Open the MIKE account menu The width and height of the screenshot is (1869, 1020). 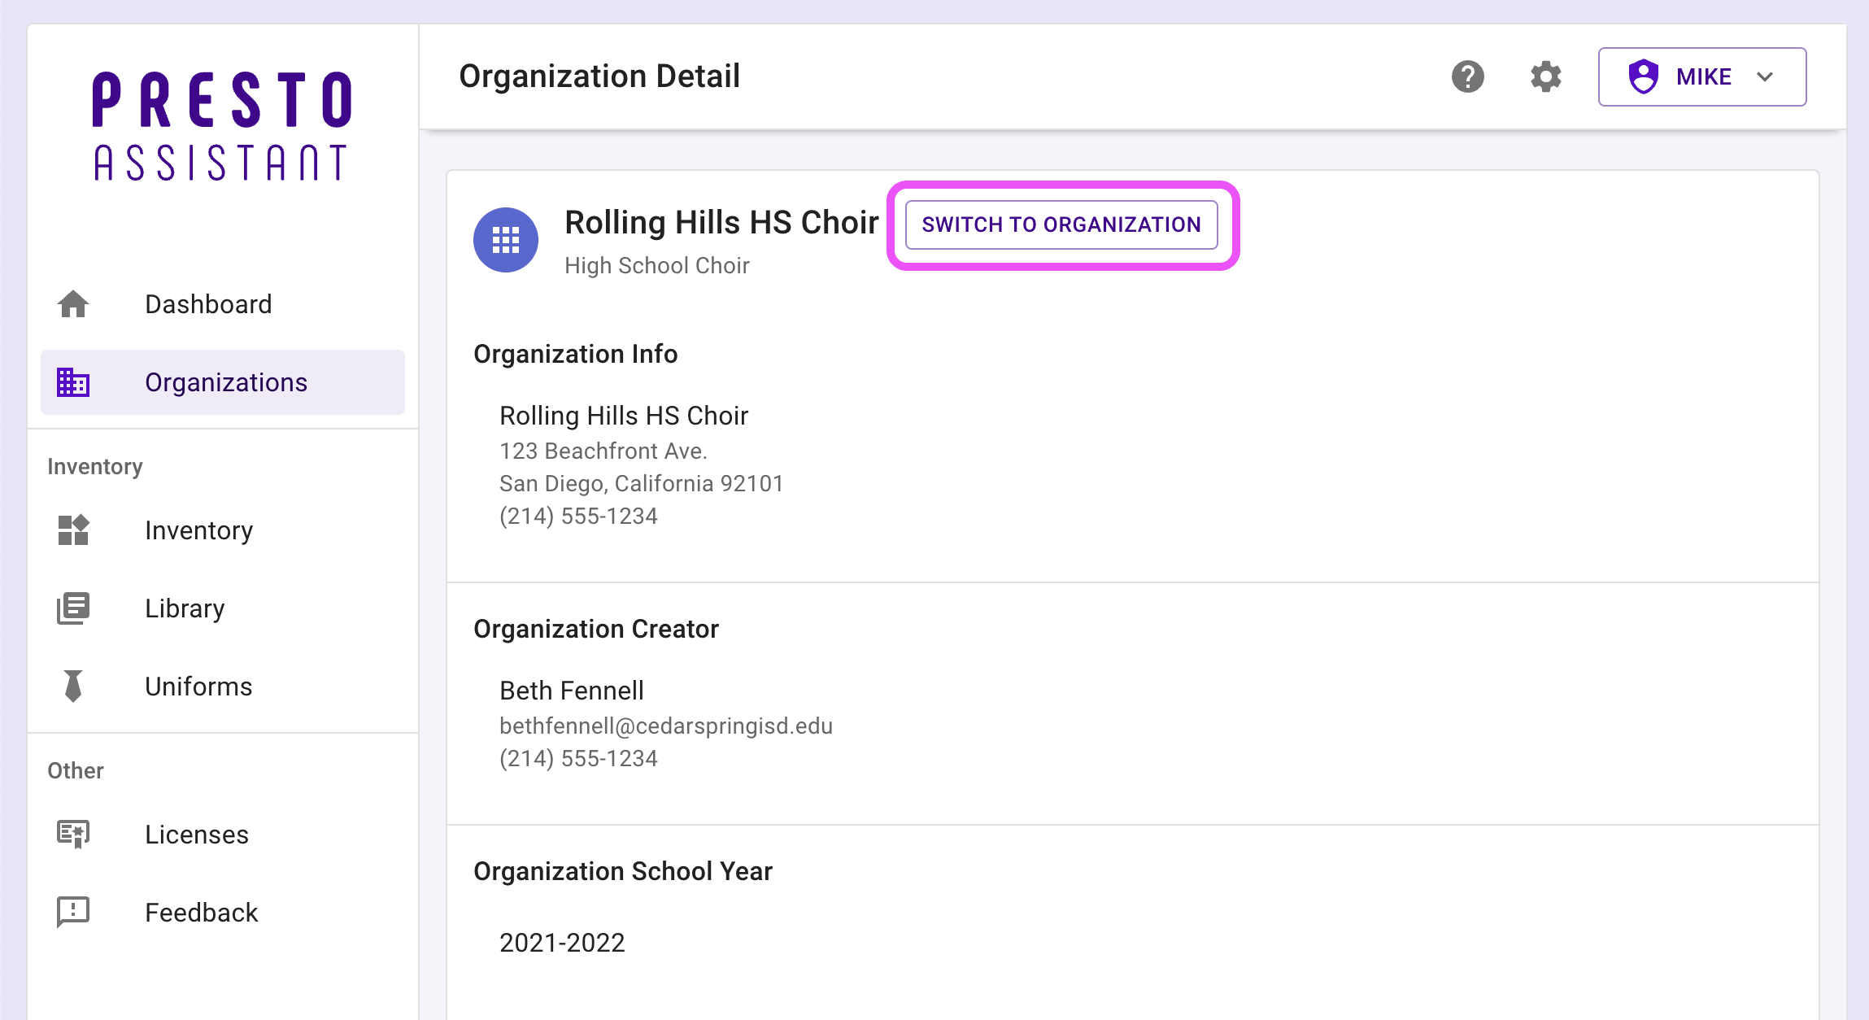tap(1704, 76)
